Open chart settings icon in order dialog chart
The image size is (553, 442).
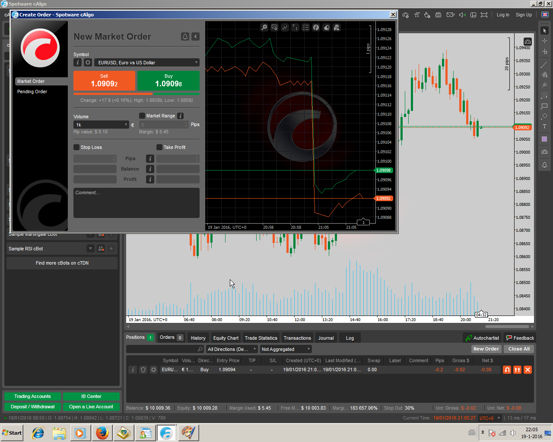pos(275,27)
